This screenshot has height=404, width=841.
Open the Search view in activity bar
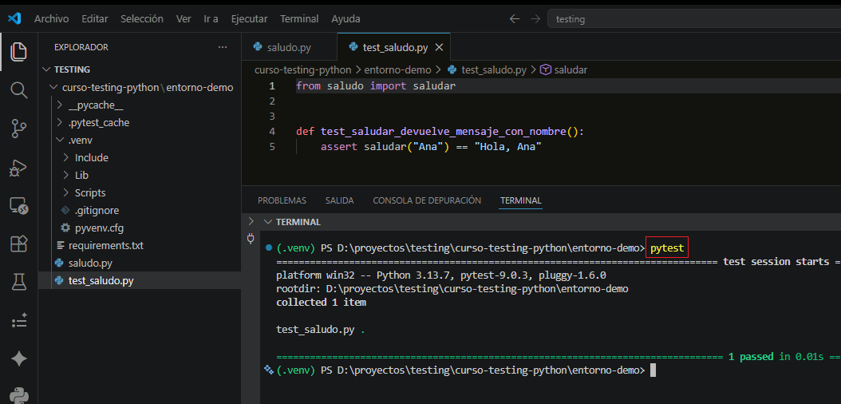tap(19, 90)
